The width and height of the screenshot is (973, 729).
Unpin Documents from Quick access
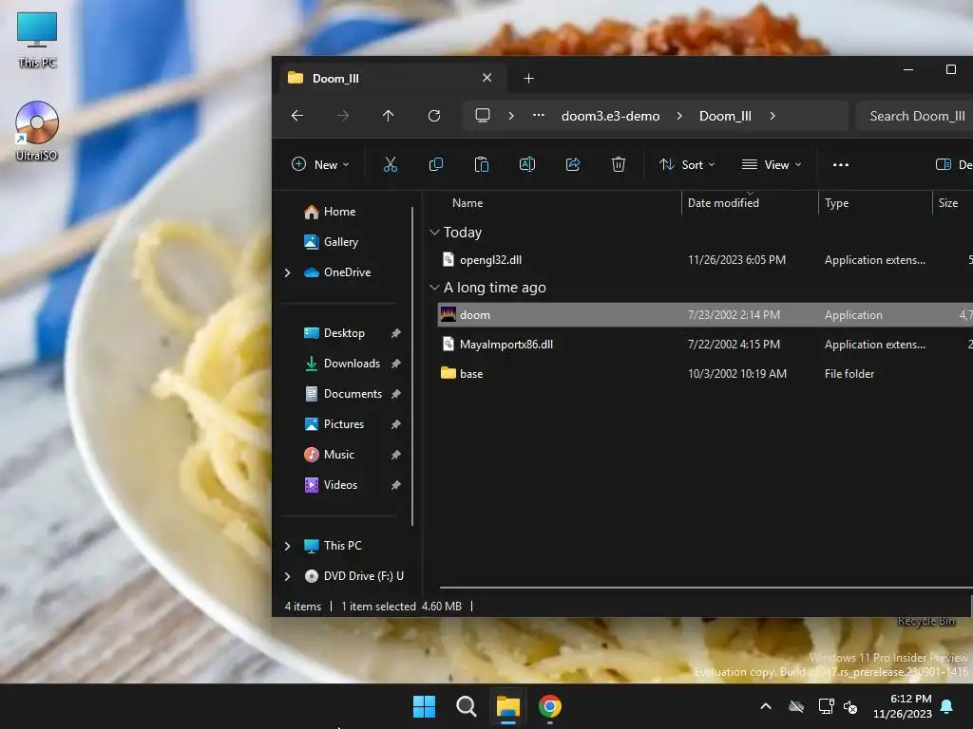[x=396, y=394]
